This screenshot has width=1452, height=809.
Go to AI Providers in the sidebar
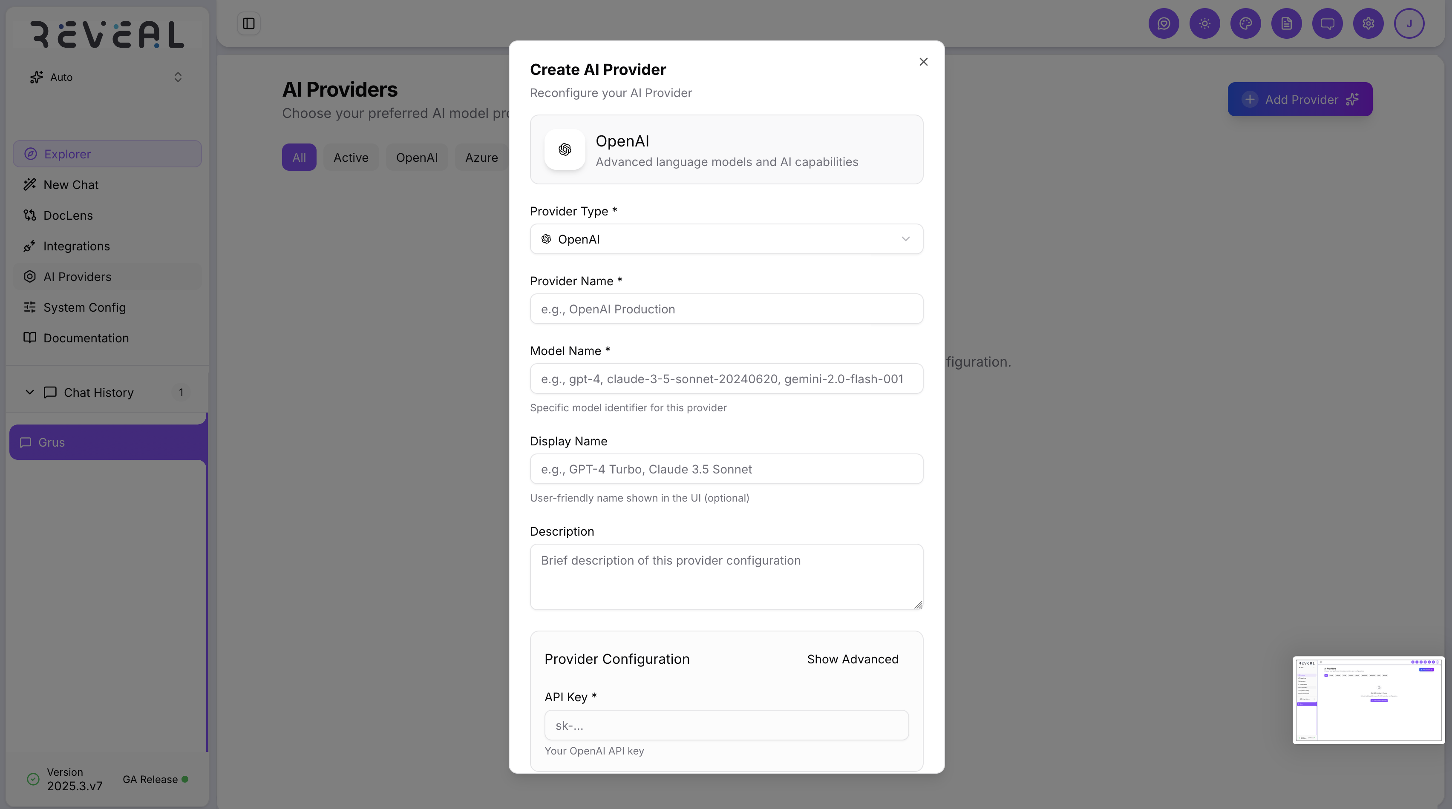(107, 277)
